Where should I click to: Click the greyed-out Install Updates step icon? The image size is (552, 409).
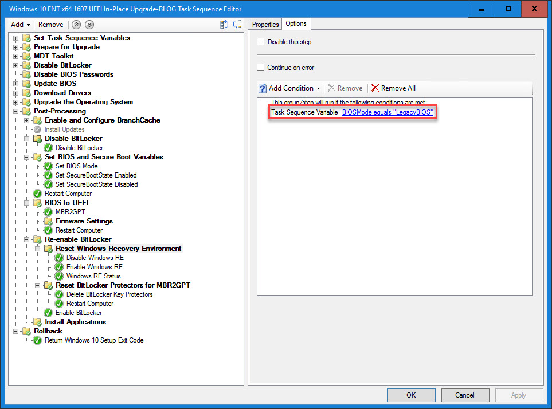pyautogui.click(x=37, y=129)
